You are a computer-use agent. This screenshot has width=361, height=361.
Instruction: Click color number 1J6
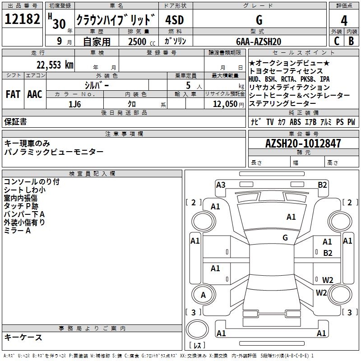pos(74,104)
